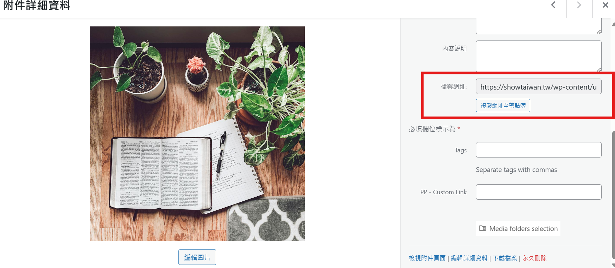
Task: Click the folder icon in Media folders selection
Action: point(483,228)
